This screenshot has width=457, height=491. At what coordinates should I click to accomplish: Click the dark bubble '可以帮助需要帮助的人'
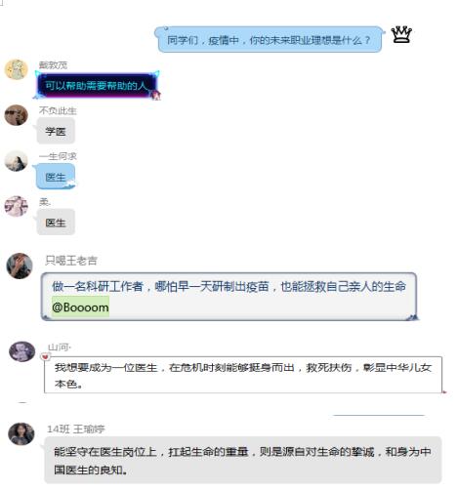click(97, 85)
